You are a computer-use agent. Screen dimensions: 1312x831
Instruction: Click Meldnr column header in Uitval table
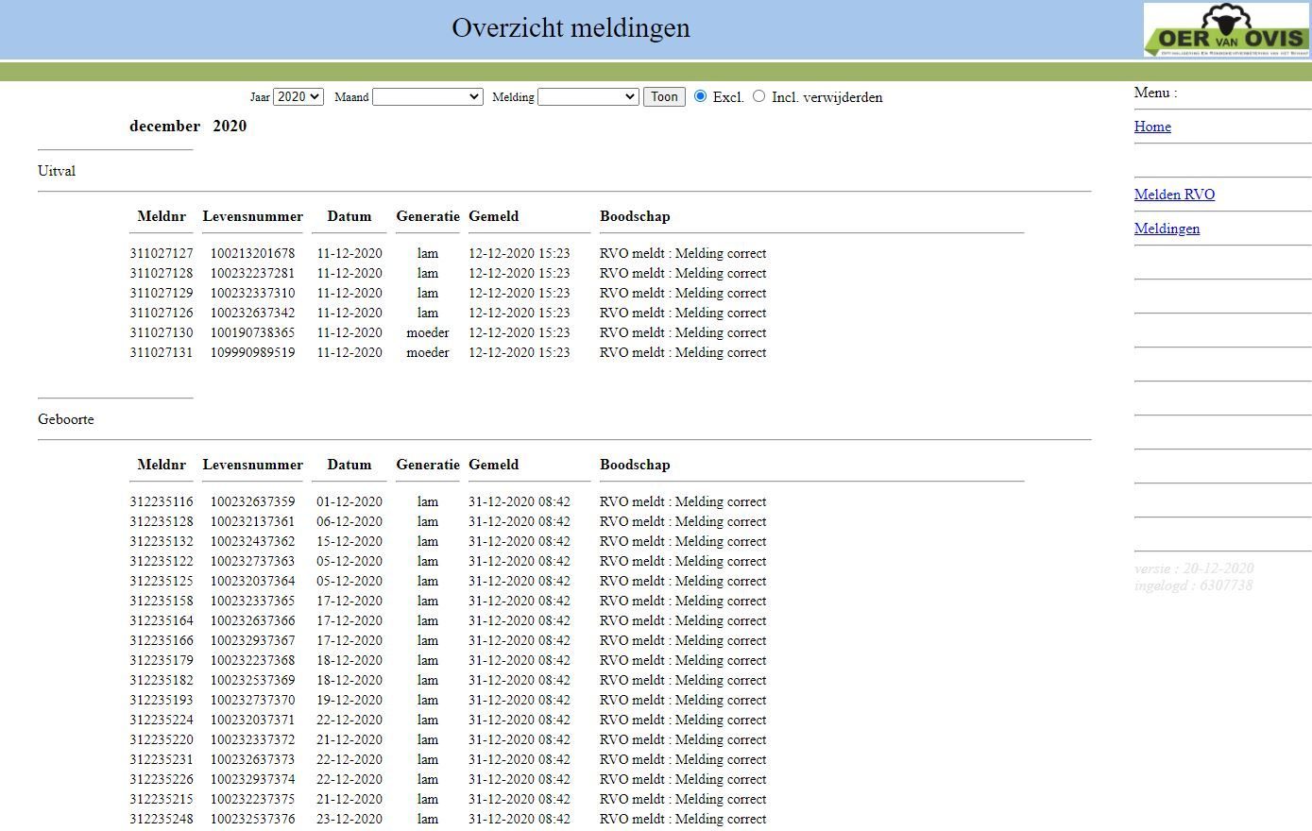162,216
